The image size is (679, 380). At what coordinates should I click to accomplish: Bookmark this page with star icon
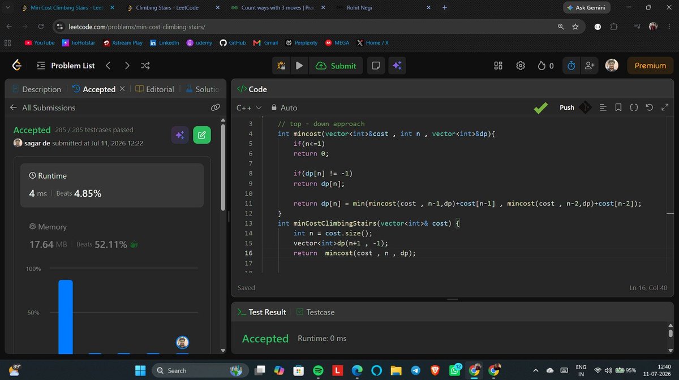575,27
